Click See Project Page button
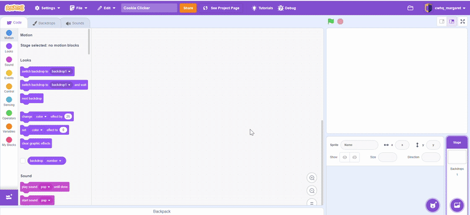470x215 pixels. (x=221, y=8)
